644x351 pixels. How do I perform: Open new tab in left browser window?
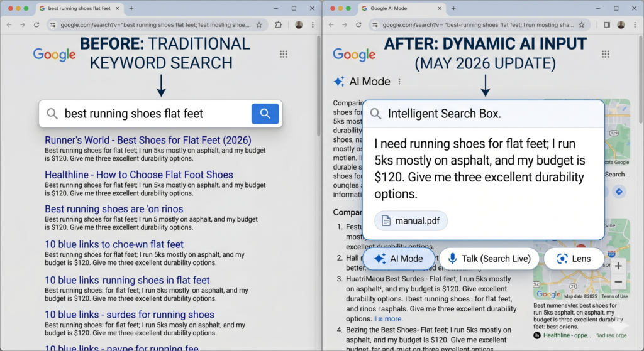click(131, 8)
